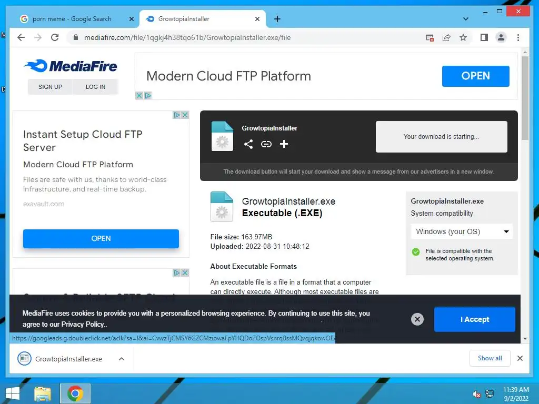View site info via the padlock icon
The height and width of the screenshot is (404, 539).
click(76, 37)
